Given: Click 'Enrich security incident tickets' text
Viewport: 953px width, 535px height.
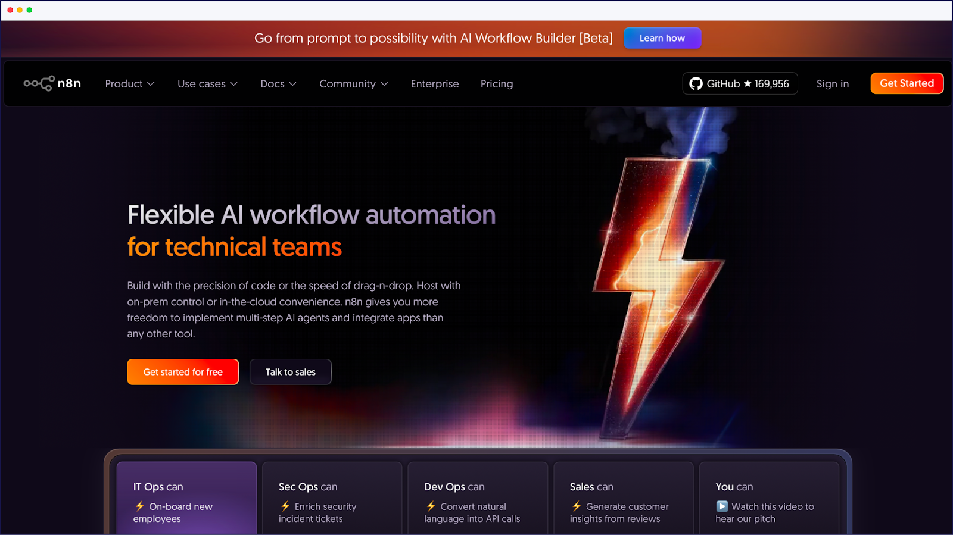Looking at the screenshot, I should (x=317, y=512).
